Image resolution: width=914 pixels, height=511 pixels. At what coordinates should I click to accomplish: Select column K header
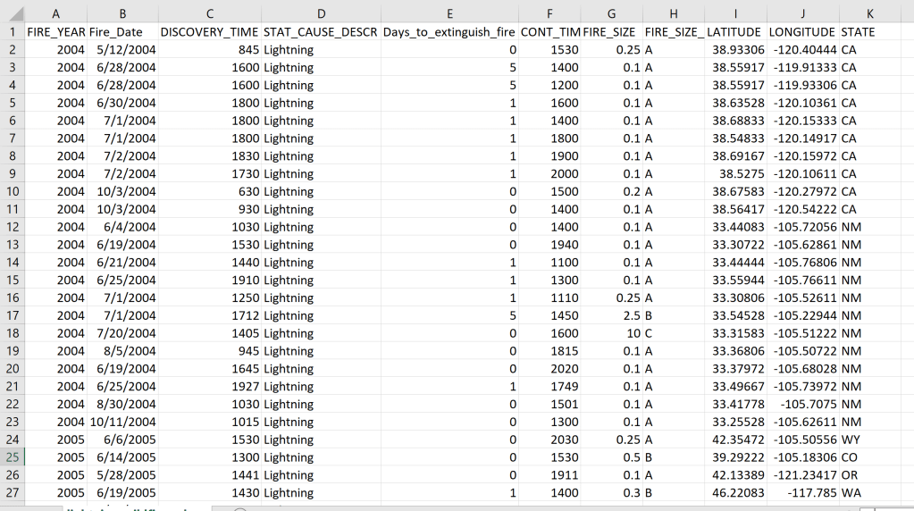click(869, 13)
